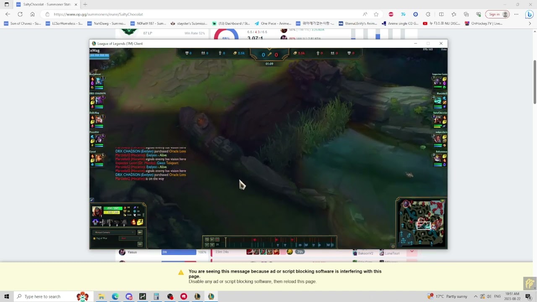Click the eye visibility icon in replay panel

pyautogui.click(x=140, y=244)
